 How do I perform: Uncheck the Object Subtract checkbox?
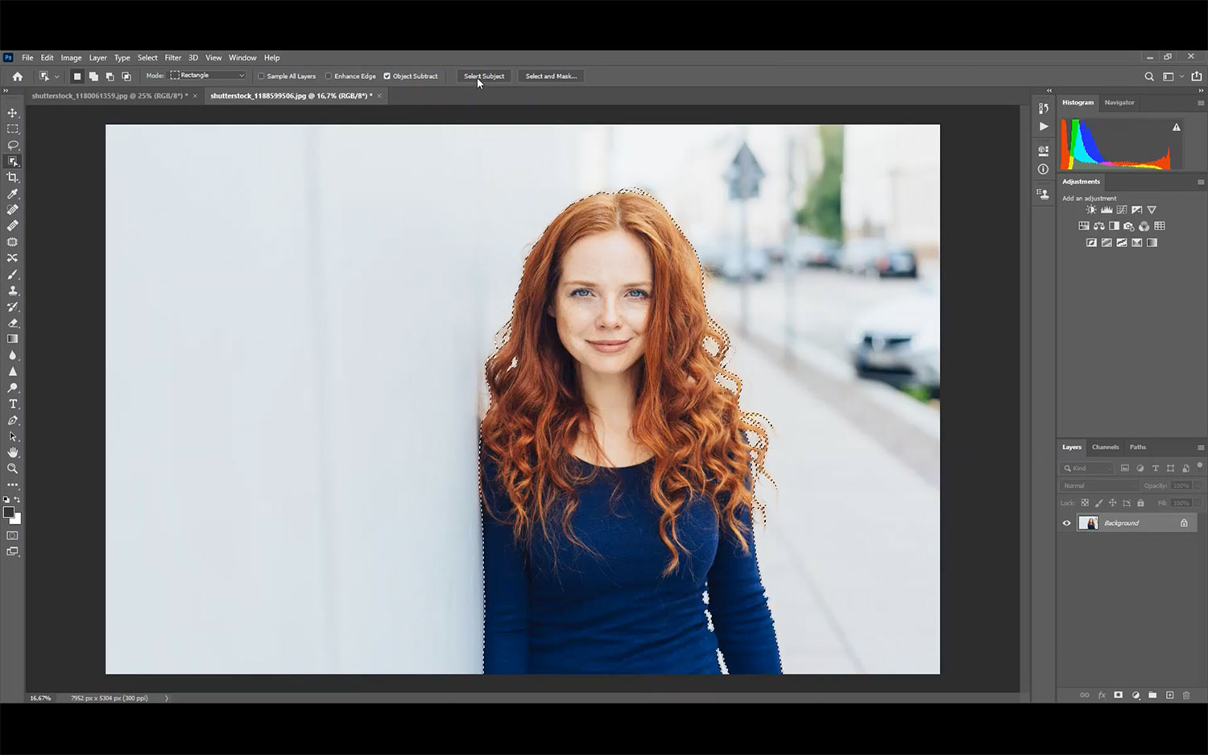point(387,76)
